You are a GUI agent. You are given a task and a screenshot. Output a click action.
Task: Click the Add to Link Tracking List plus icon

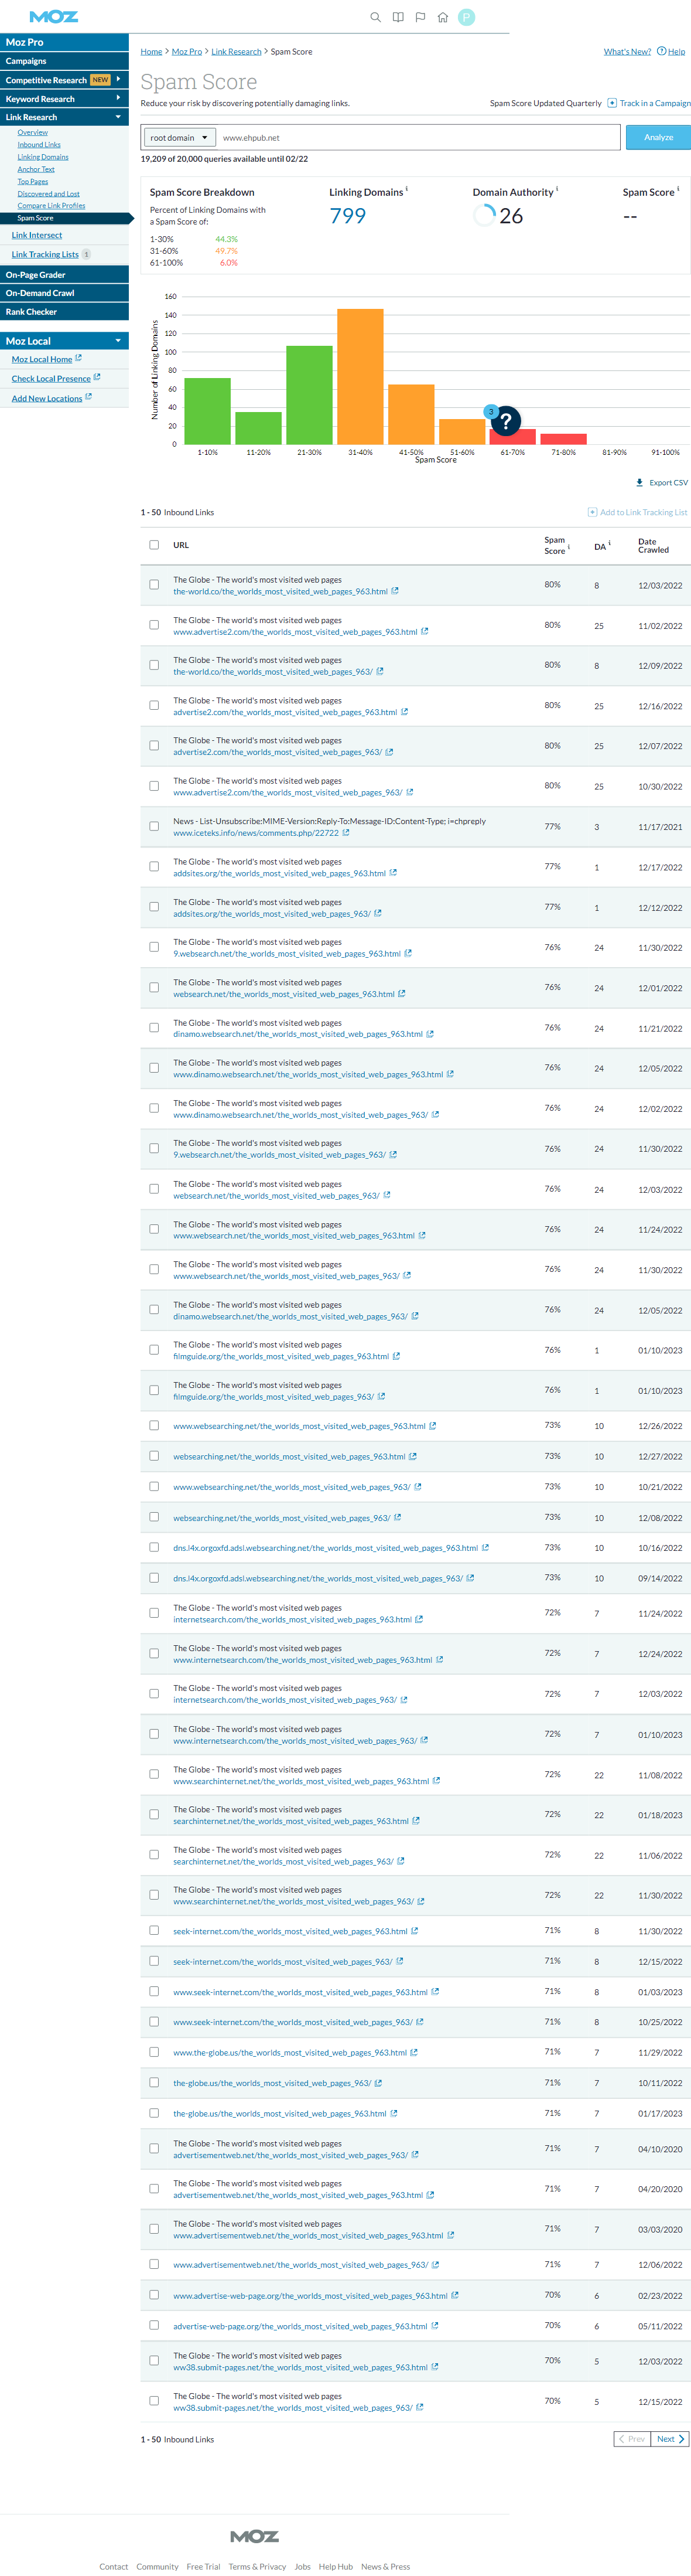(x=592, y=512)
